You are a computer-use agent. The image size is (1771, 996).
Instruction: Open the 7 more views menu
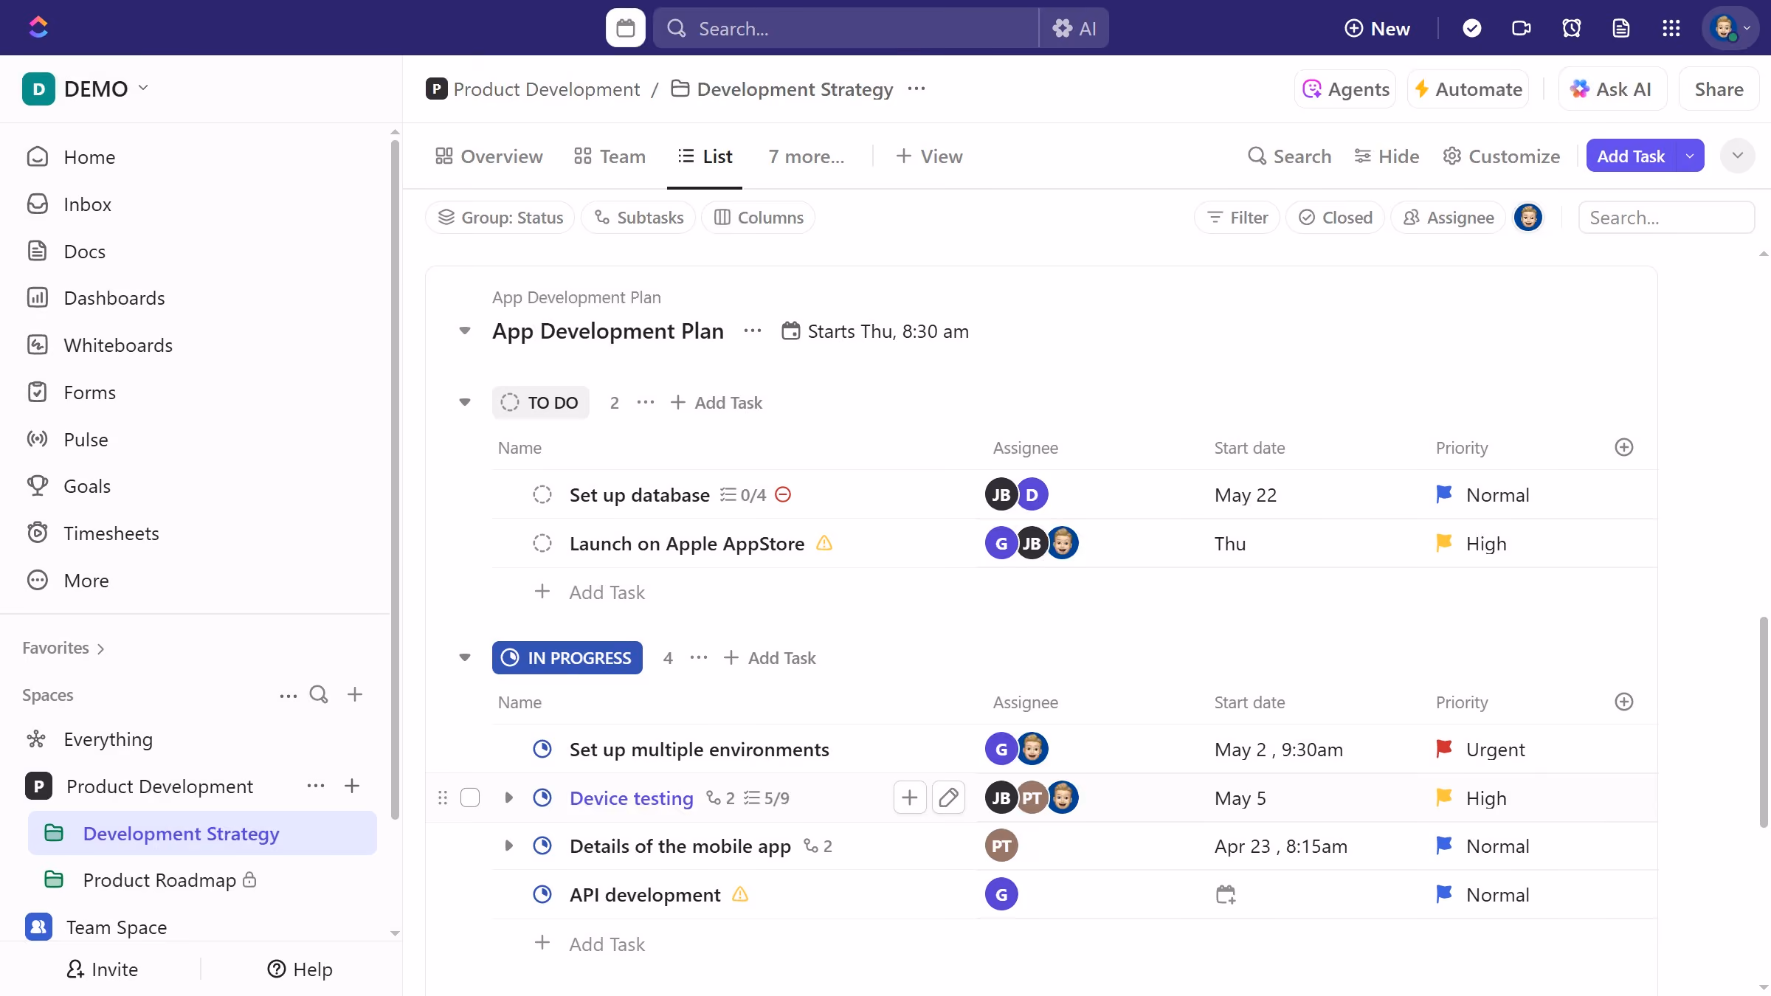pos(807,156)
